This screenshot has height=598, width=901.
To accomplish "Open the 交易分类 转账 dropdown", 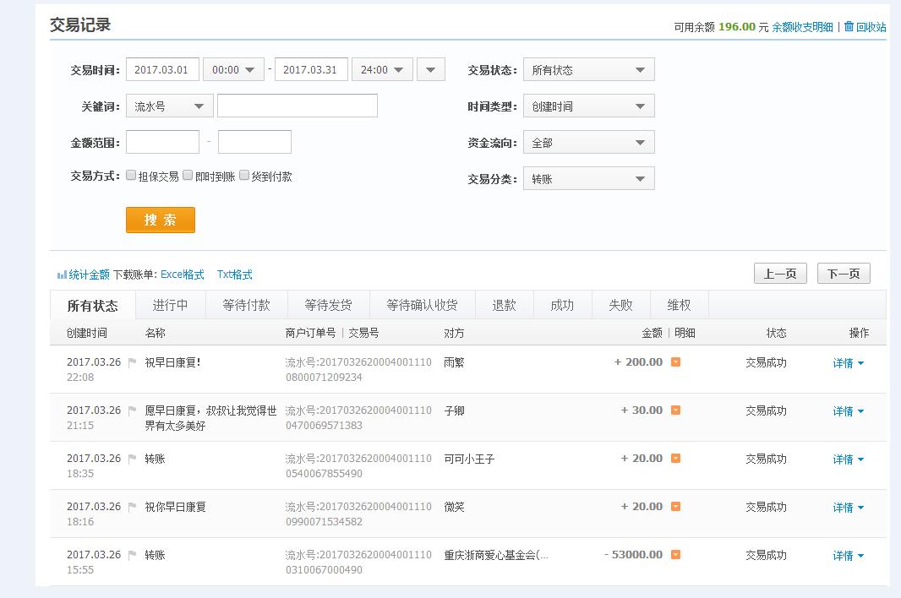I will tap(589, 179).
